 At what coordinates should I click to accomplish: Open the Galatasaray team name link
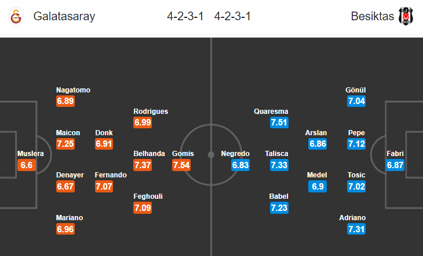(x=64, y=16)
